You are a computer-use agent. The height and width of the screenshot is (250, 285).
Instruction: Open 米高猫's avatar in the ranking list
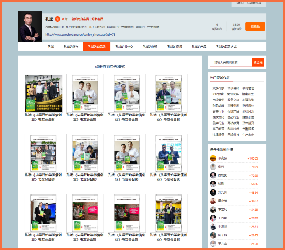[x=213, y=158]
